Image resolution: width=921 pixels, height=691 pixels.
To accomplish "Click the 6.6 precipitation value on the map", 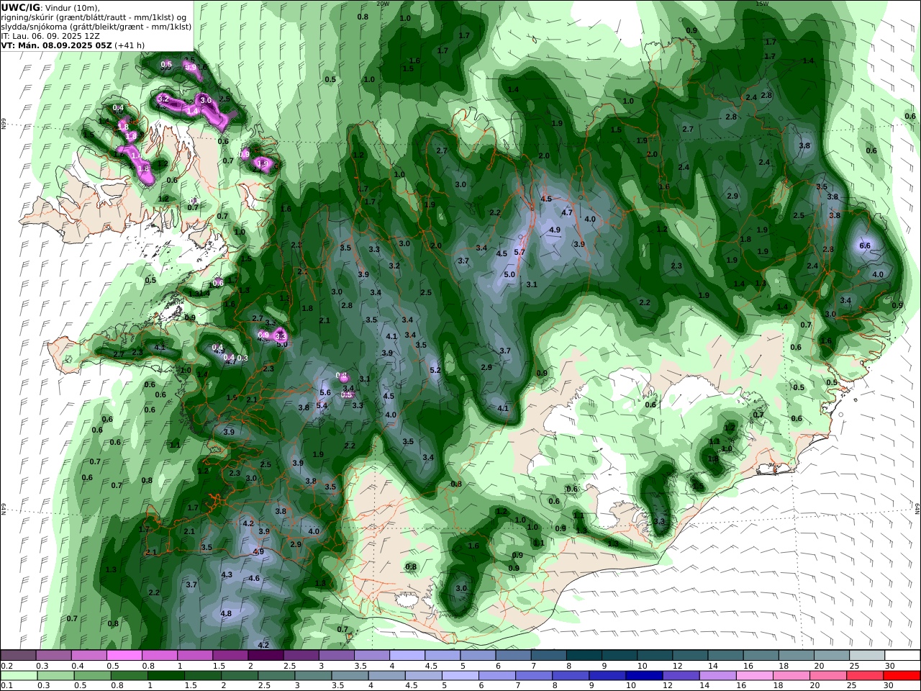I will point(865,245).
